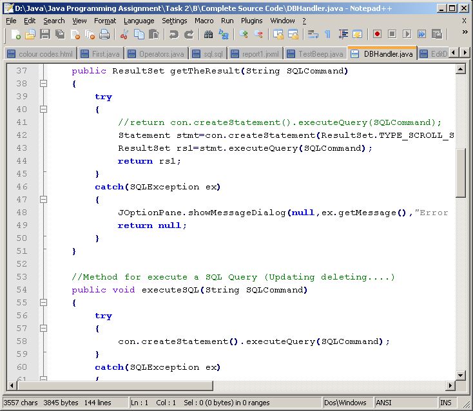This screenshot has width=473, height=411.
Task: Copy selection toolbar icon
Action: pyautogui.click(x=139, y=34)
